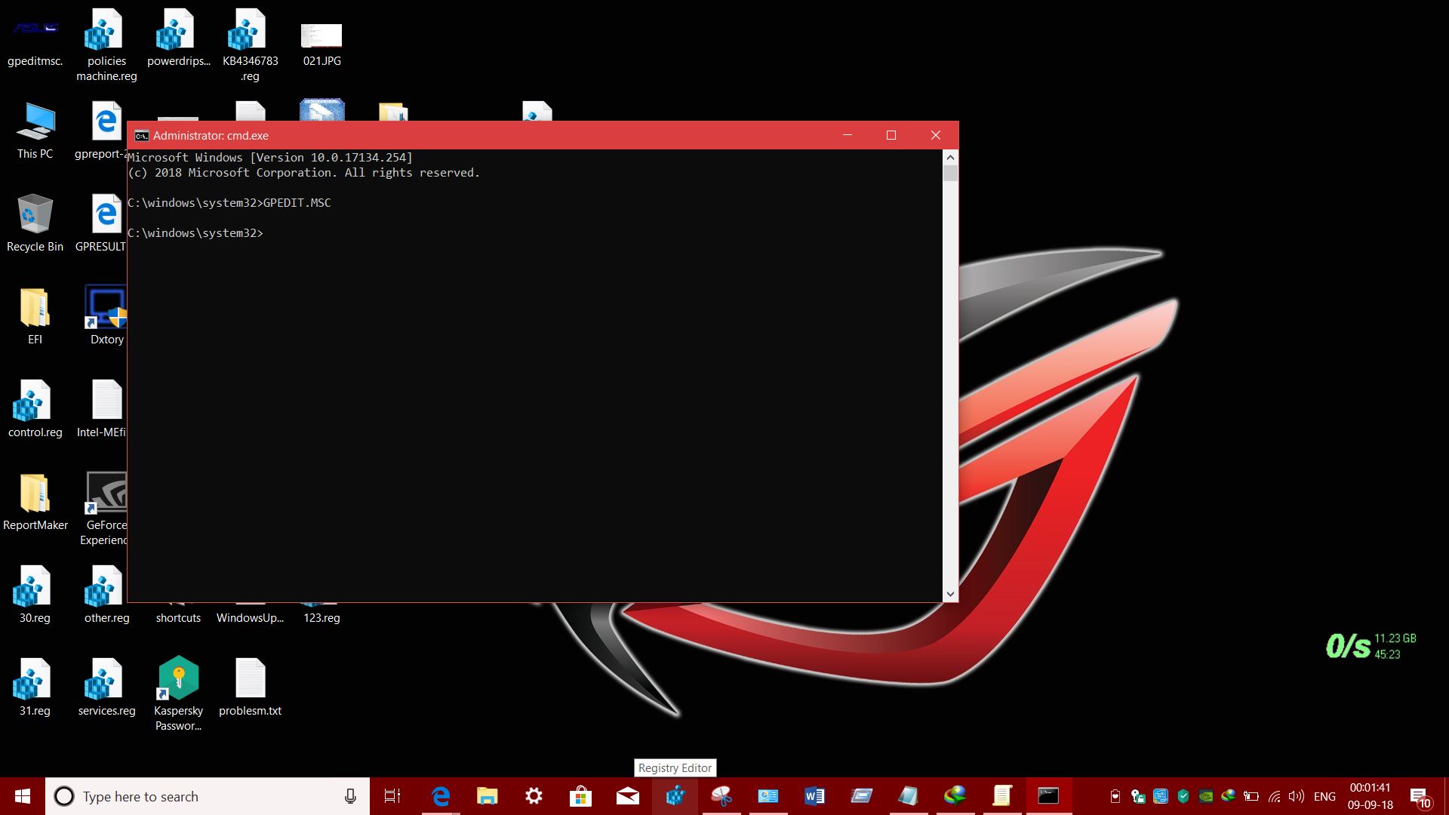
Task: Open Snipping Tool taskbar icon
Action: click(721, 796)
